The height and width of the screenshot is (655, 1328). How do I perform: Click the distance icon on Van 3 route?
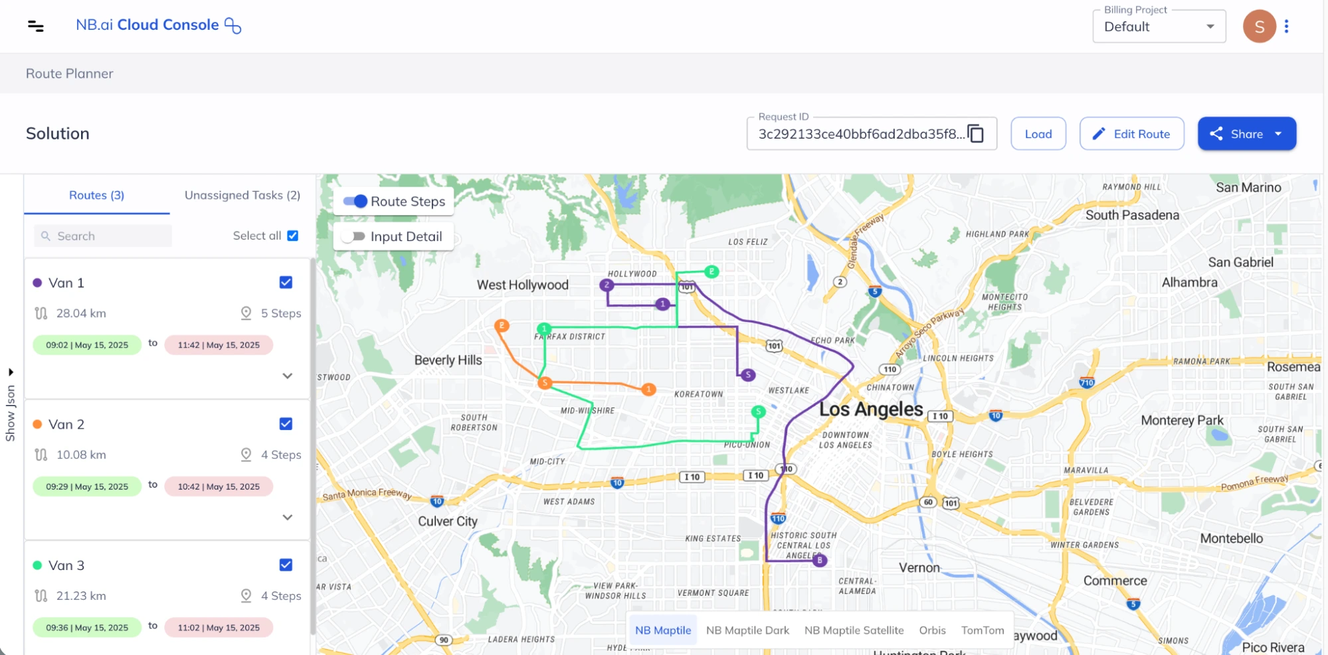(x=41, y=595)
